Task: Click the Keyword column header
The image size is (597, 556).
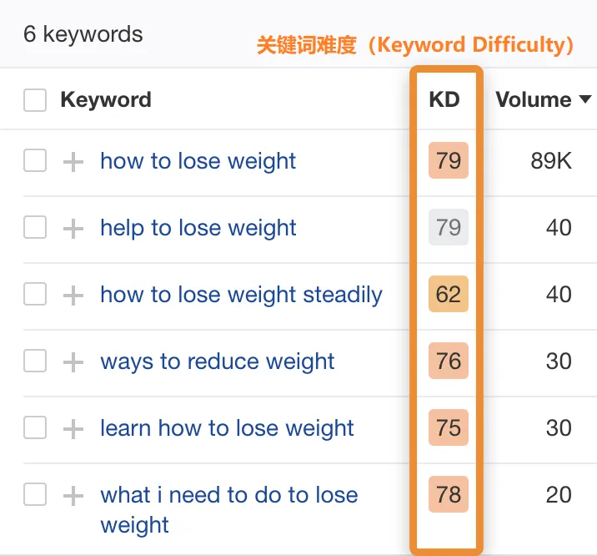Action: coord(106,100)
